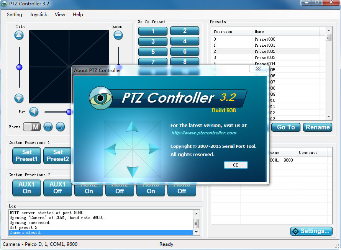
Task: Click OK in the About dialog
Action: pos(236,165)
